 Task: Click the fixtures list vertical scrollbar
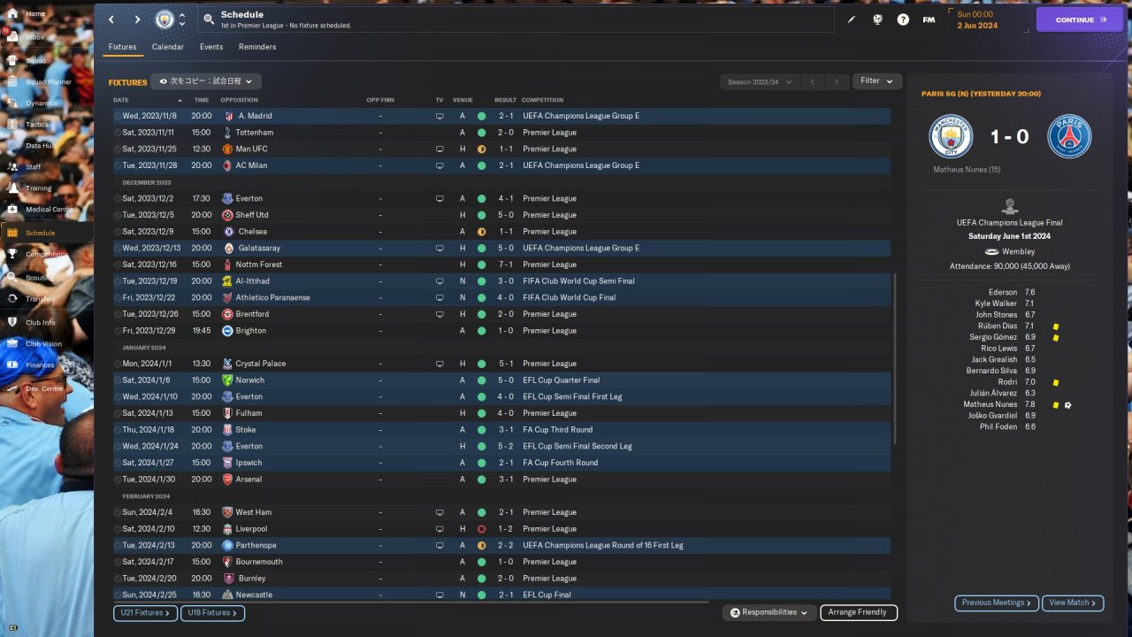[895, 358]
